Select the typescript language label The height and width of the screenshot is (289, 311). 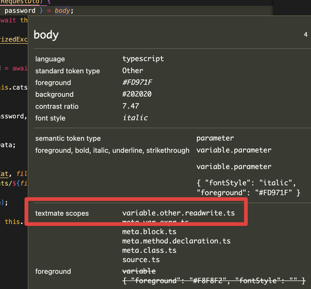pos(143,59)
